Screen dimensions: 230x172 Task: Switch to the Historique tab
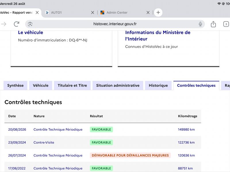(158, 85)
